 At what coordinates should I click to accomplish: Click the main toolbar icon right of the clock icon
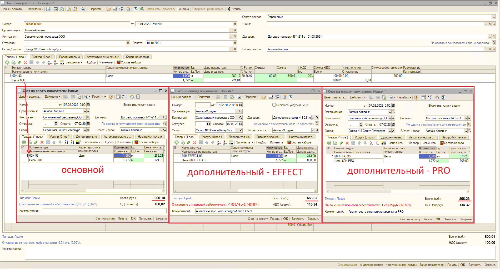[136, 9]
